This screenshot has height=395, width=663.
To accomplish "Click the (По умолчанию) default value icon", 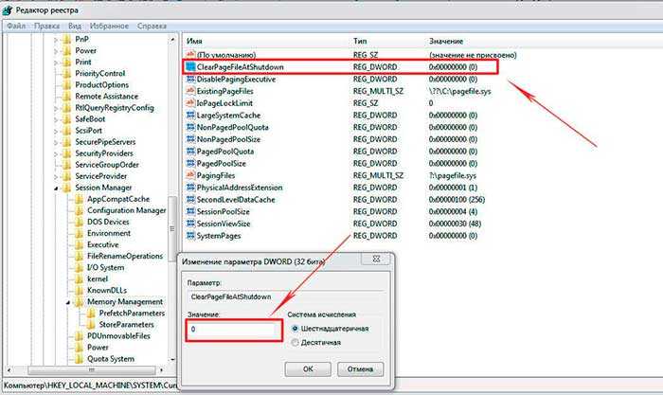I will (x=190, y=55).
